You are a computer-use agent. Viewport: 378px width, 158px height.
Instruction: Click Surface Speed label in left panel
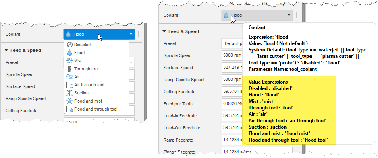coord(20,86)
